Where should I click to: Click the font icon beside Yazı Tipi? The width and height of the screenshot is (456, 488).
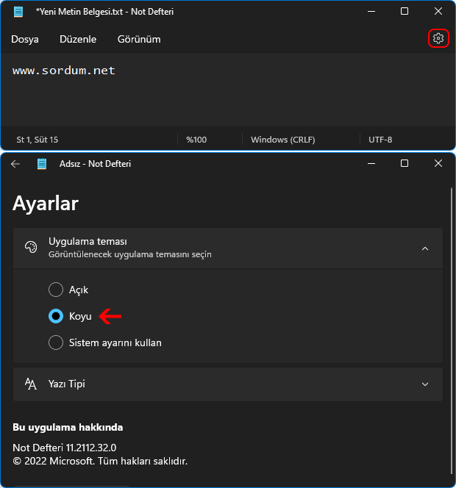(31, 384)
